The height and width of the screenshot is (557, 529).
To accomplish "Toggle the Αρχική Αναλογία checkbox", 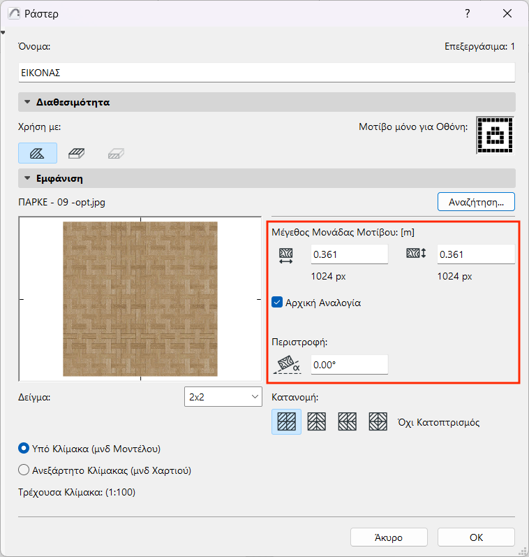I will click(277, 303).
